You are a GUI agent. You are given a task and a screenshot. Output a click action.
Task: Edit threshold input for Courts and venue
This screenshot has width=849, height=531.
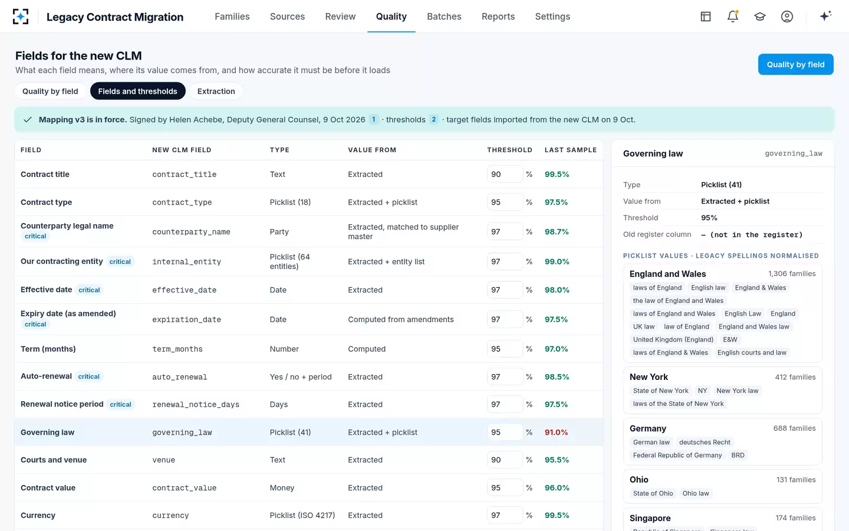[x=505, y=460]
